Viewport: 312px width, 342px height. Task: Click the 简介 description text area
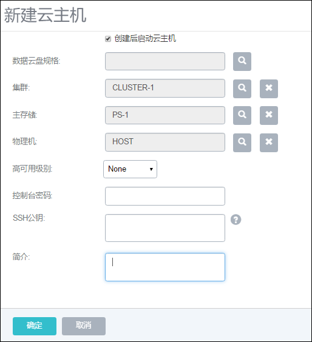pyautogui.click(x=165, y=267)
